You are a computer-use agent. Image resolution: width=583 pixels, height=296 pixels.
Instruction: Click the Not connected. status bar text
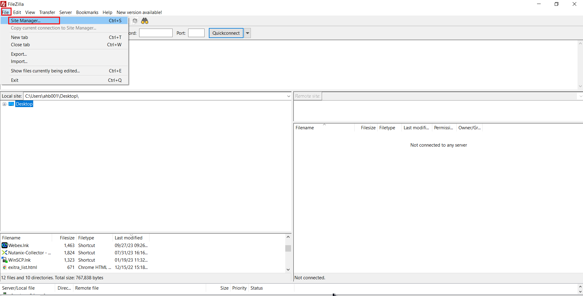pyautogui.click(x=310, y=277)
